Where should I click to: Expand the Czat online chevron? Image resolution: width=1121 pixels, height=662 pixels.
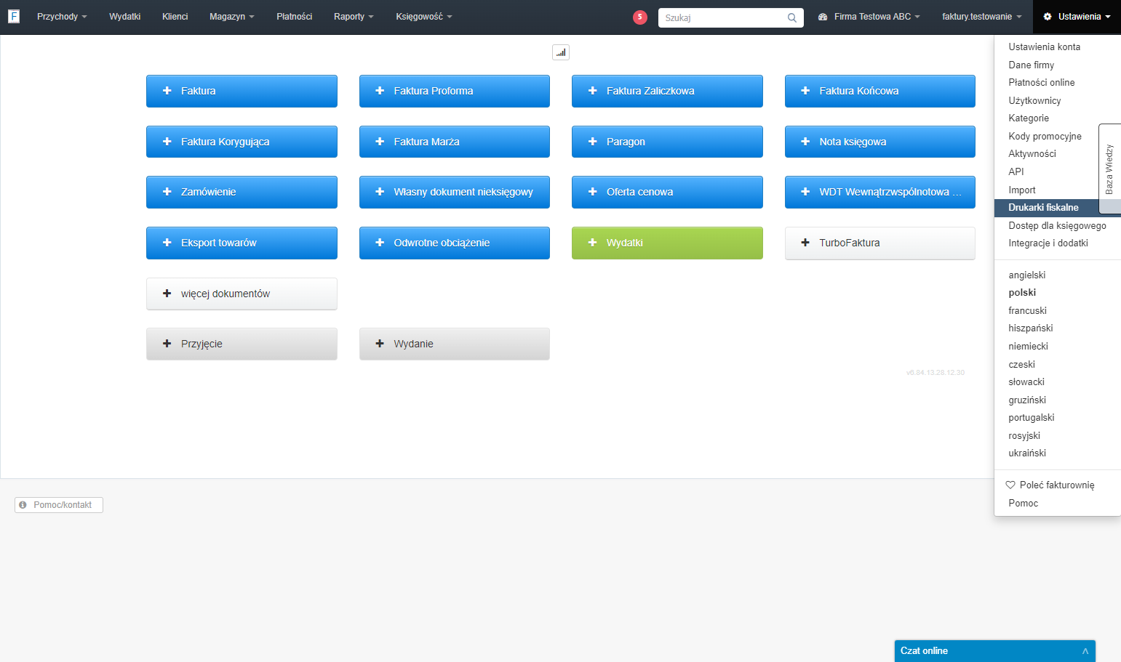1085,651
